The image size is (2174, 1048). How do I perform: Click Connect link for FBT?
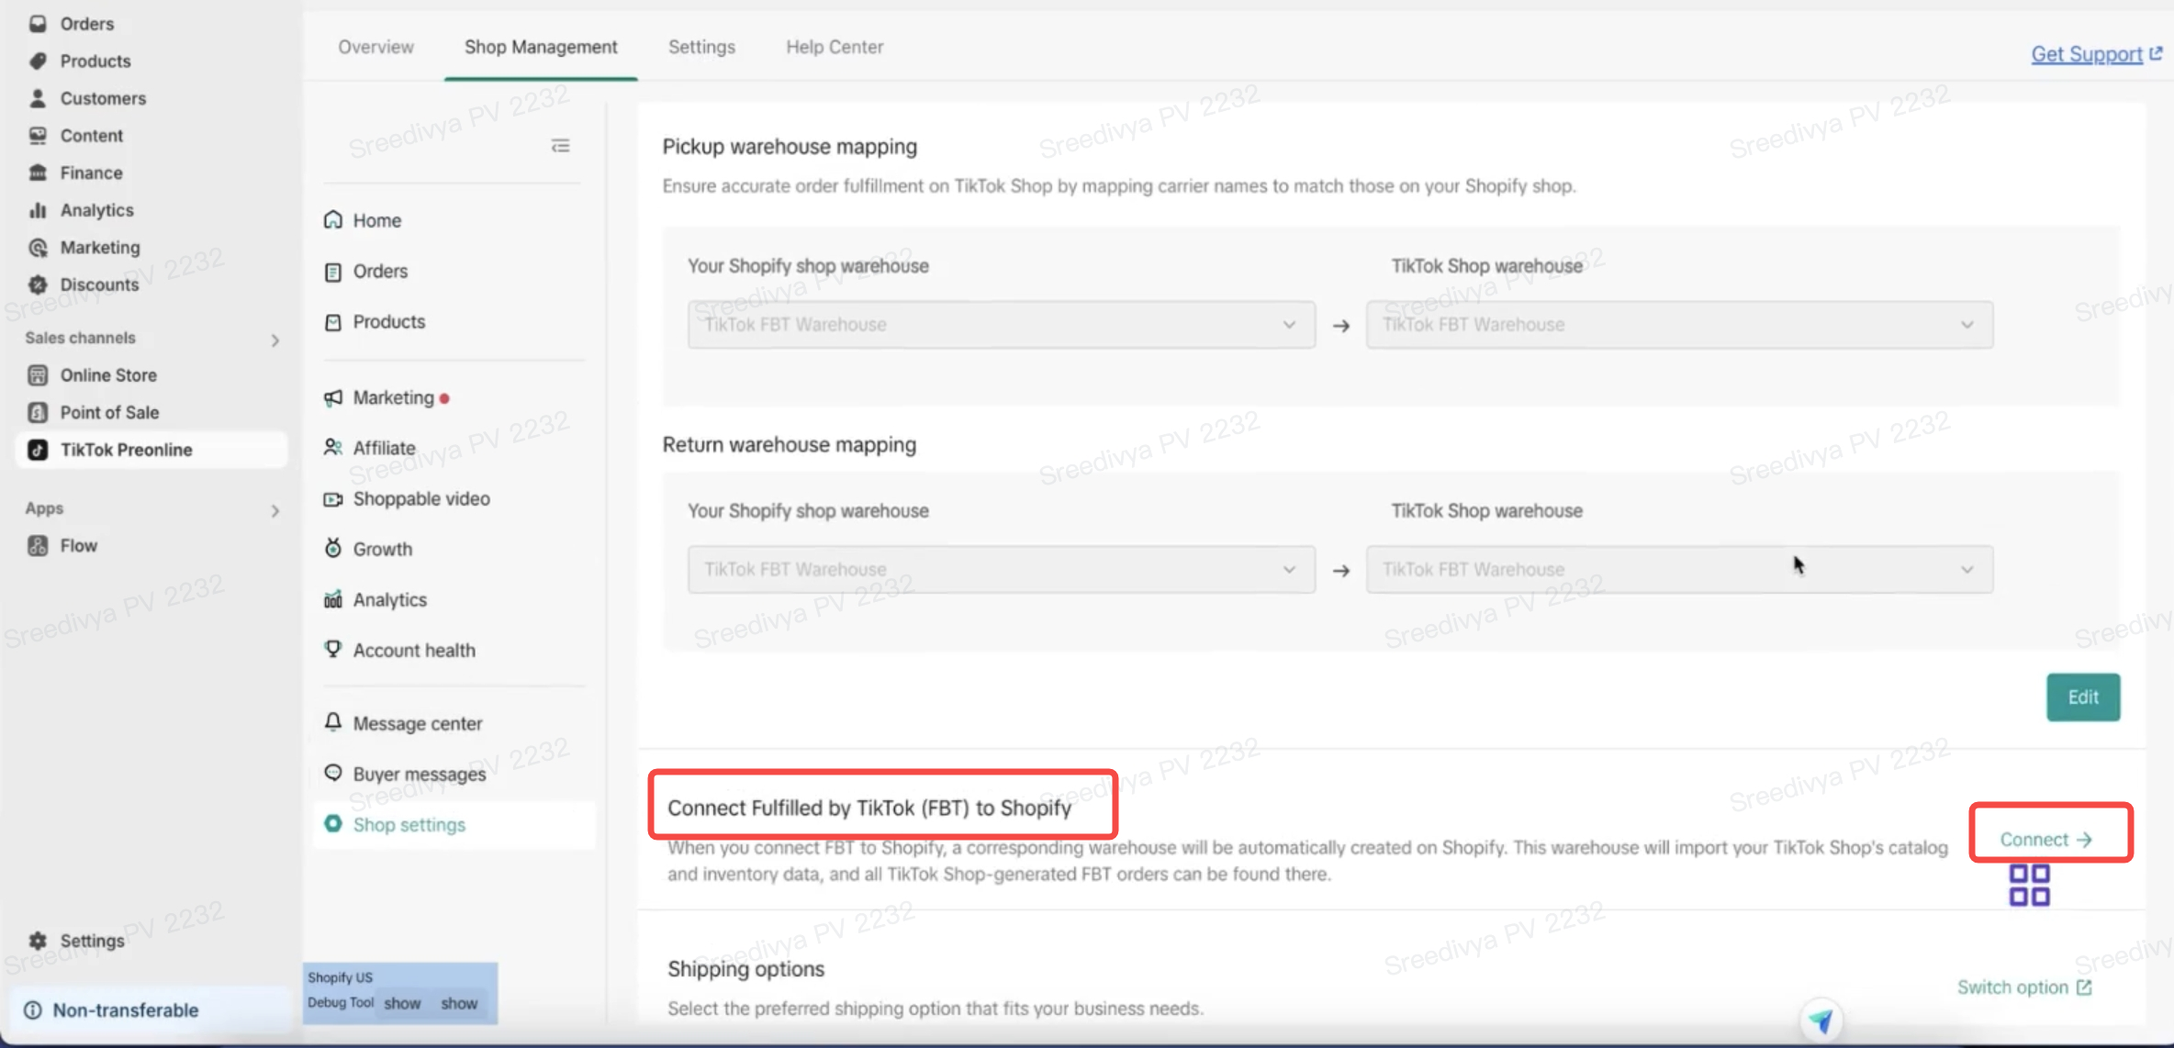click(2045, 840)
